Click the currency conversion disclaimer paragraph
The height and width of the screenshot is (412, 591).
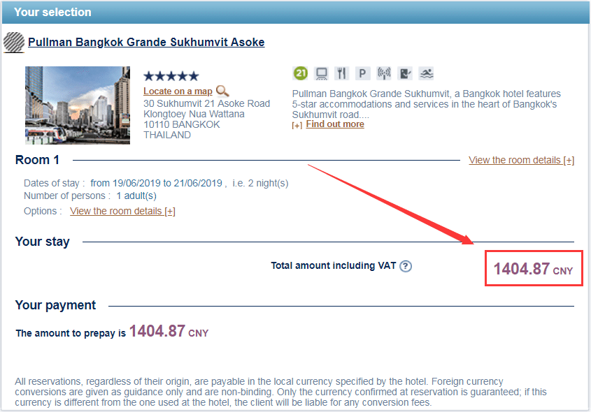(280, 392)
